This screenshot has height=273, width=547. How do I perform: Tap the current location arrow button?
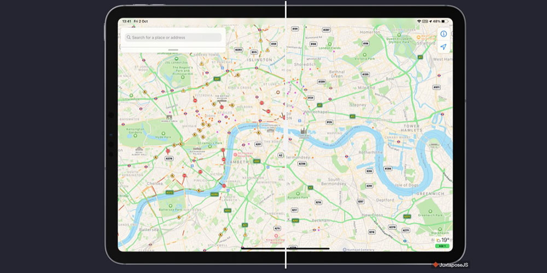pos(443,47)
